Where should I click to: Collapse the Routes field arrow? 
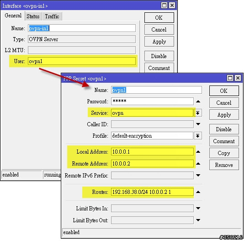198,192
